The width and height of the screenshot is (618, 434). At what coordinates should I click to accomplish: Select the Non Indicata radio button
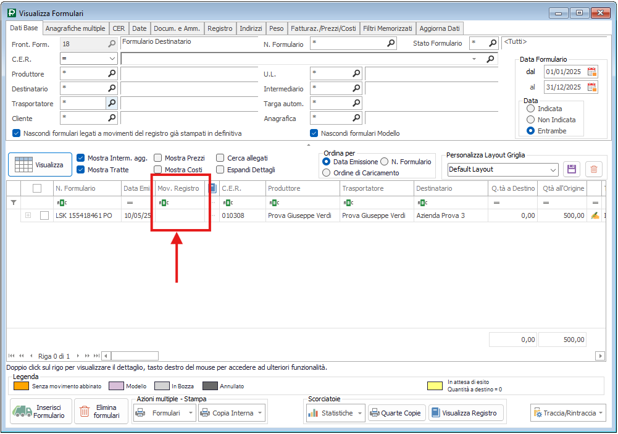click(x=530, y=120)
